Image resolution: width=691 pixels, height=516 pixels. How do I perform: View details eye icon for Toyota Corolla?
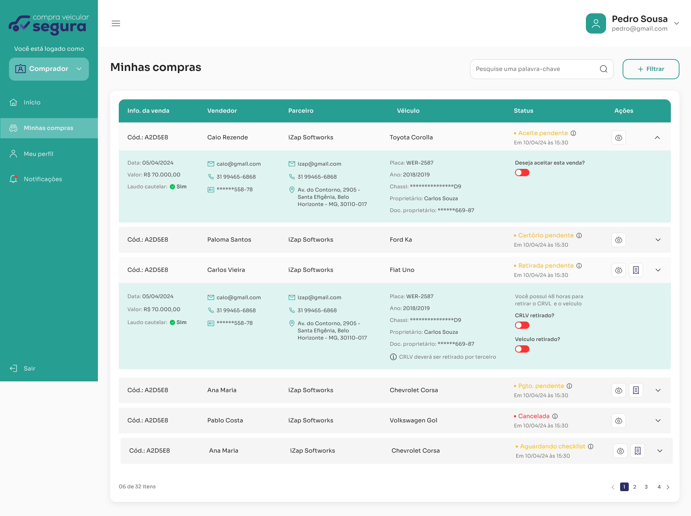coord(618,138)
